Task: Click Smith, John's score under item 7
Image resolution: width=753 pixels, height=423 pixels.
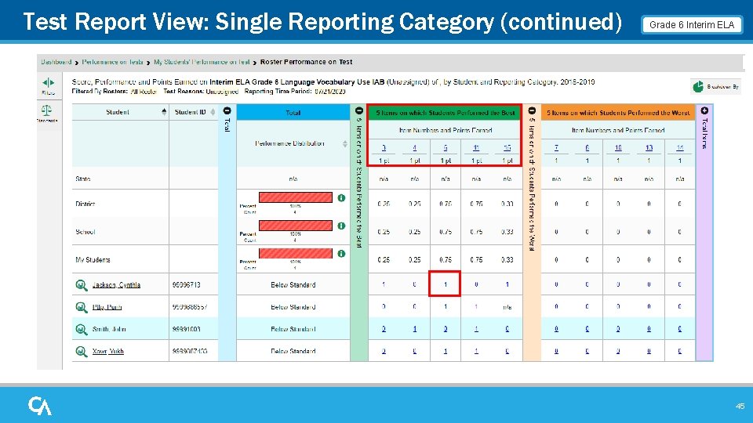Action: (556, 329)
